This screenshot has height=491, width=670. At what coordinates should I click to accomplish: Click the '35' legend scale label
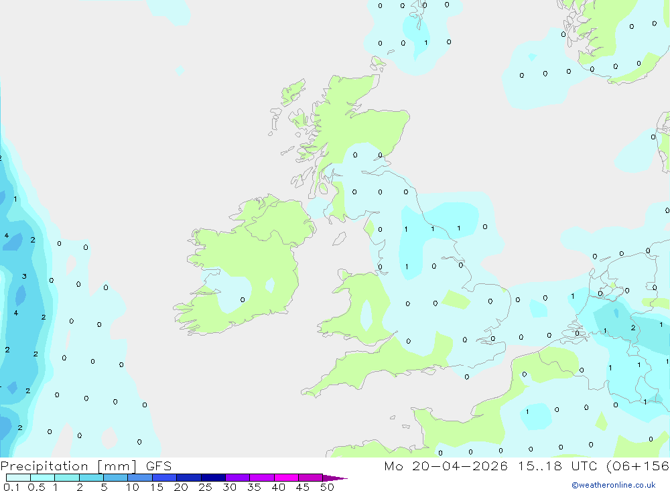(254, 487)
